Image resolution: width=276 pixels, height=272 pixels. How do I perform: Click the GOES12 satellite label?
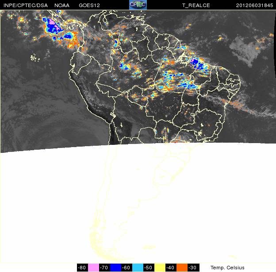point(89,5)
